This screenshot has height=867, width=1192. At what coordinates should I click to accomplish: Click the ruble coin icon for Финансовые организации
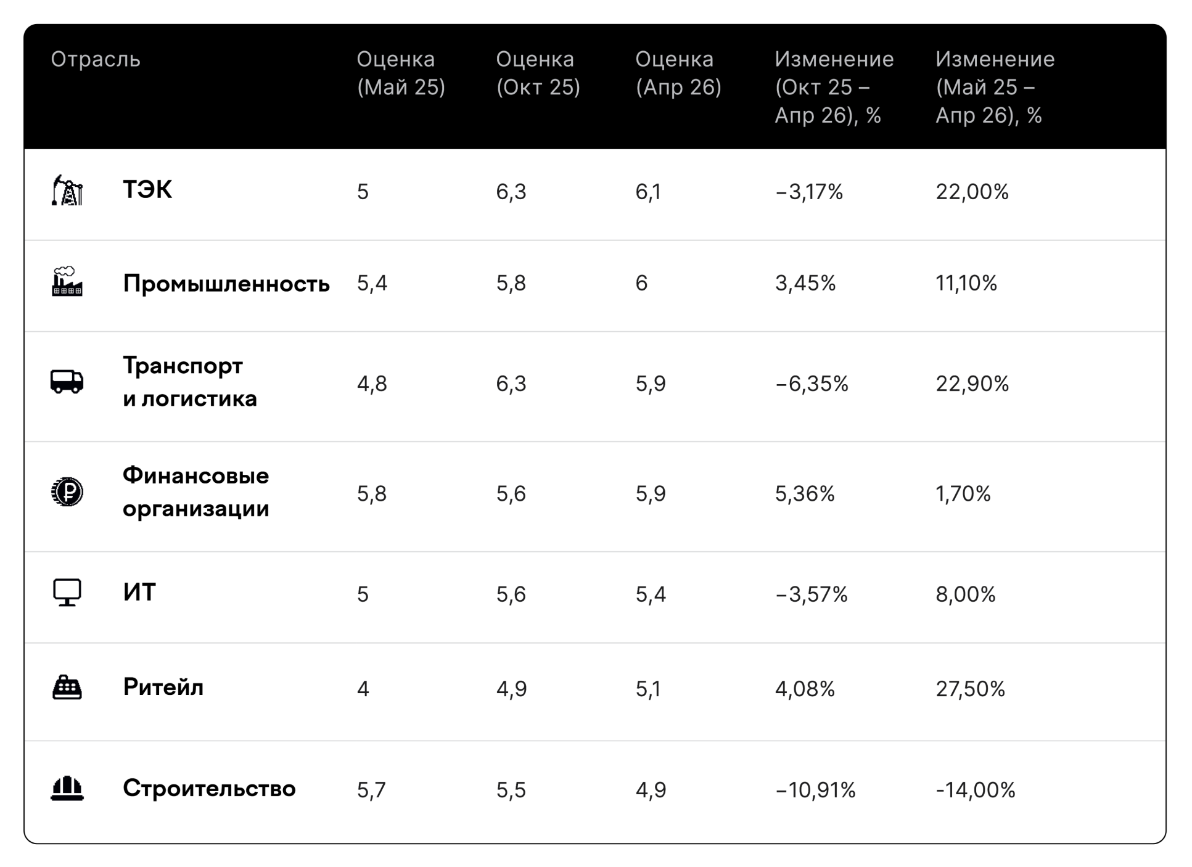click(67, 492)
